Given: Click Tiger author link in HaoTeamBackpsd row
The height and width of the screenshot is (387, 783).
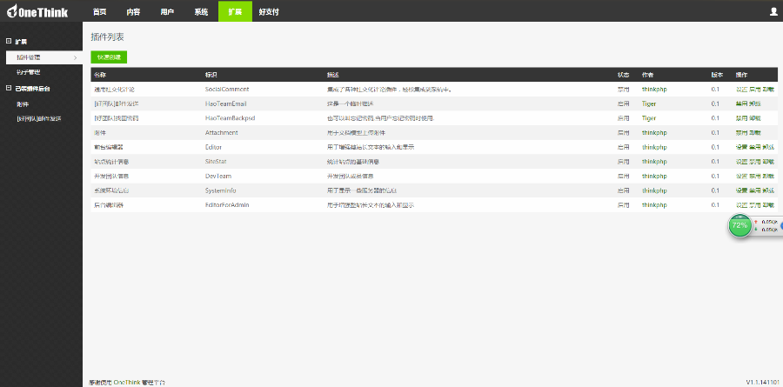Looking at the screenshot, I should [649, 118].
